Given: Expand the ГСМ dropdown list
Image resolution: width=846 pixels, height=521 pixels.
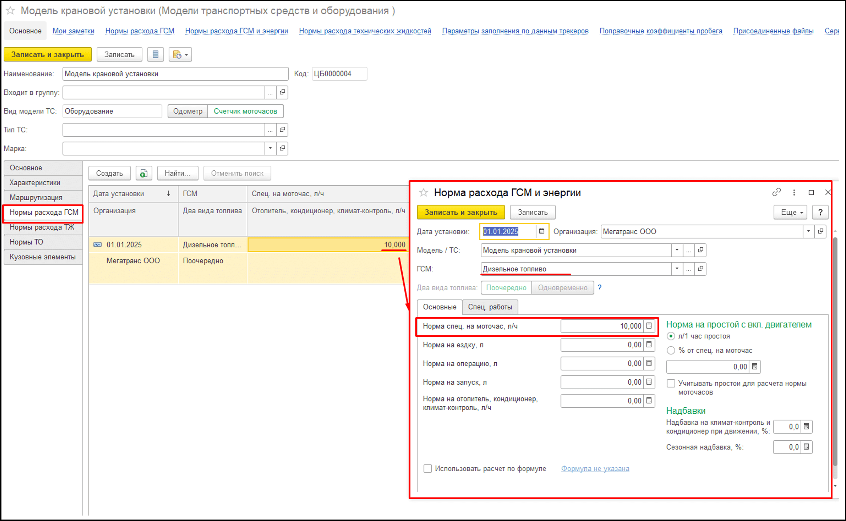Looking at the screenshot, I should coord(677,269).
